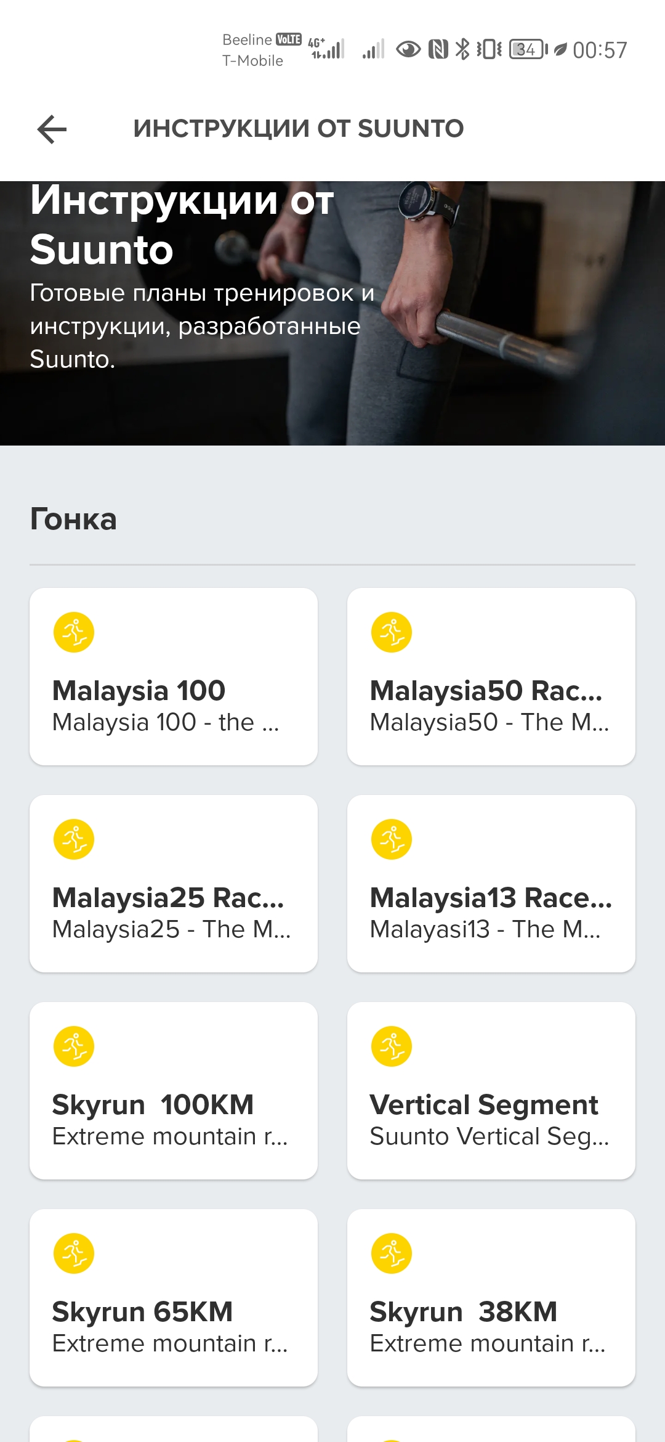Open the Malaysia50 Race guide title

tap(486, 691)
